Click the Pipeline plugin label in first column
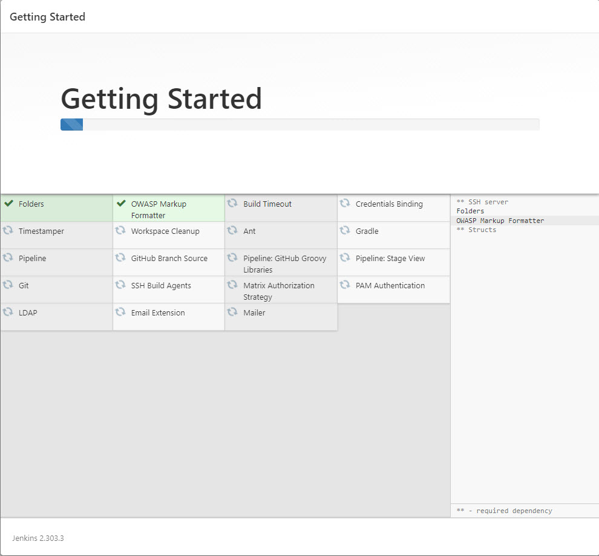 pos(33,258)
